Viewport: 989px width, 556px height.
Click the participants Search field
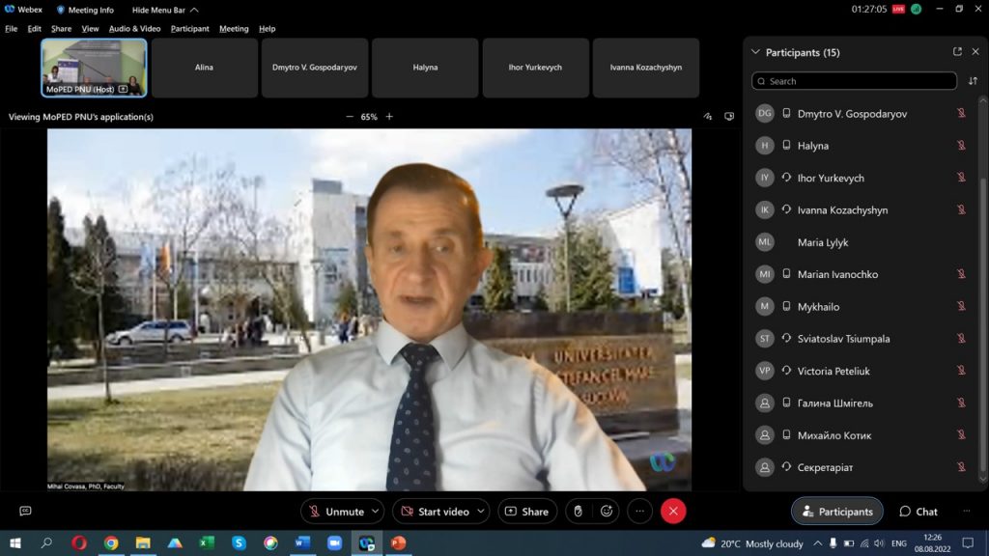(x=854, y=81)
